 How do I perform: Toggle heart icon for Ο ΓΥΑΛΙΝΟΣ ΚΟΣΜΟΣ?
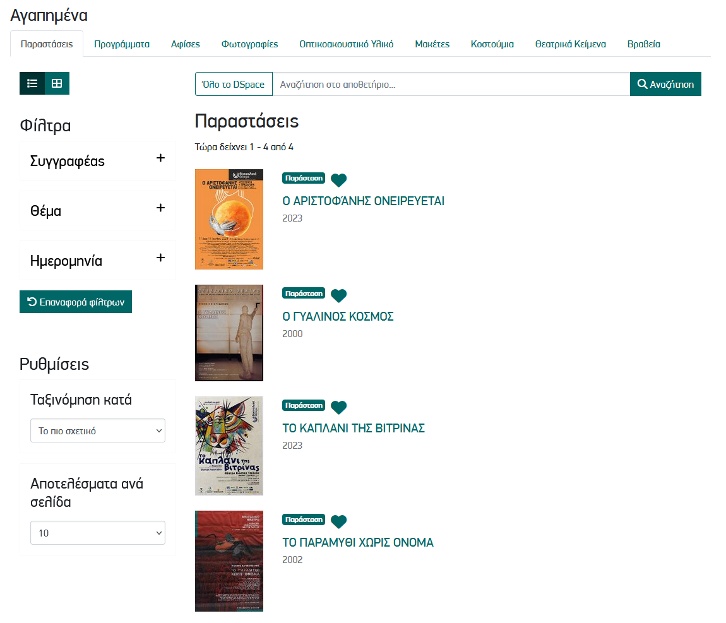click(339, 295)
